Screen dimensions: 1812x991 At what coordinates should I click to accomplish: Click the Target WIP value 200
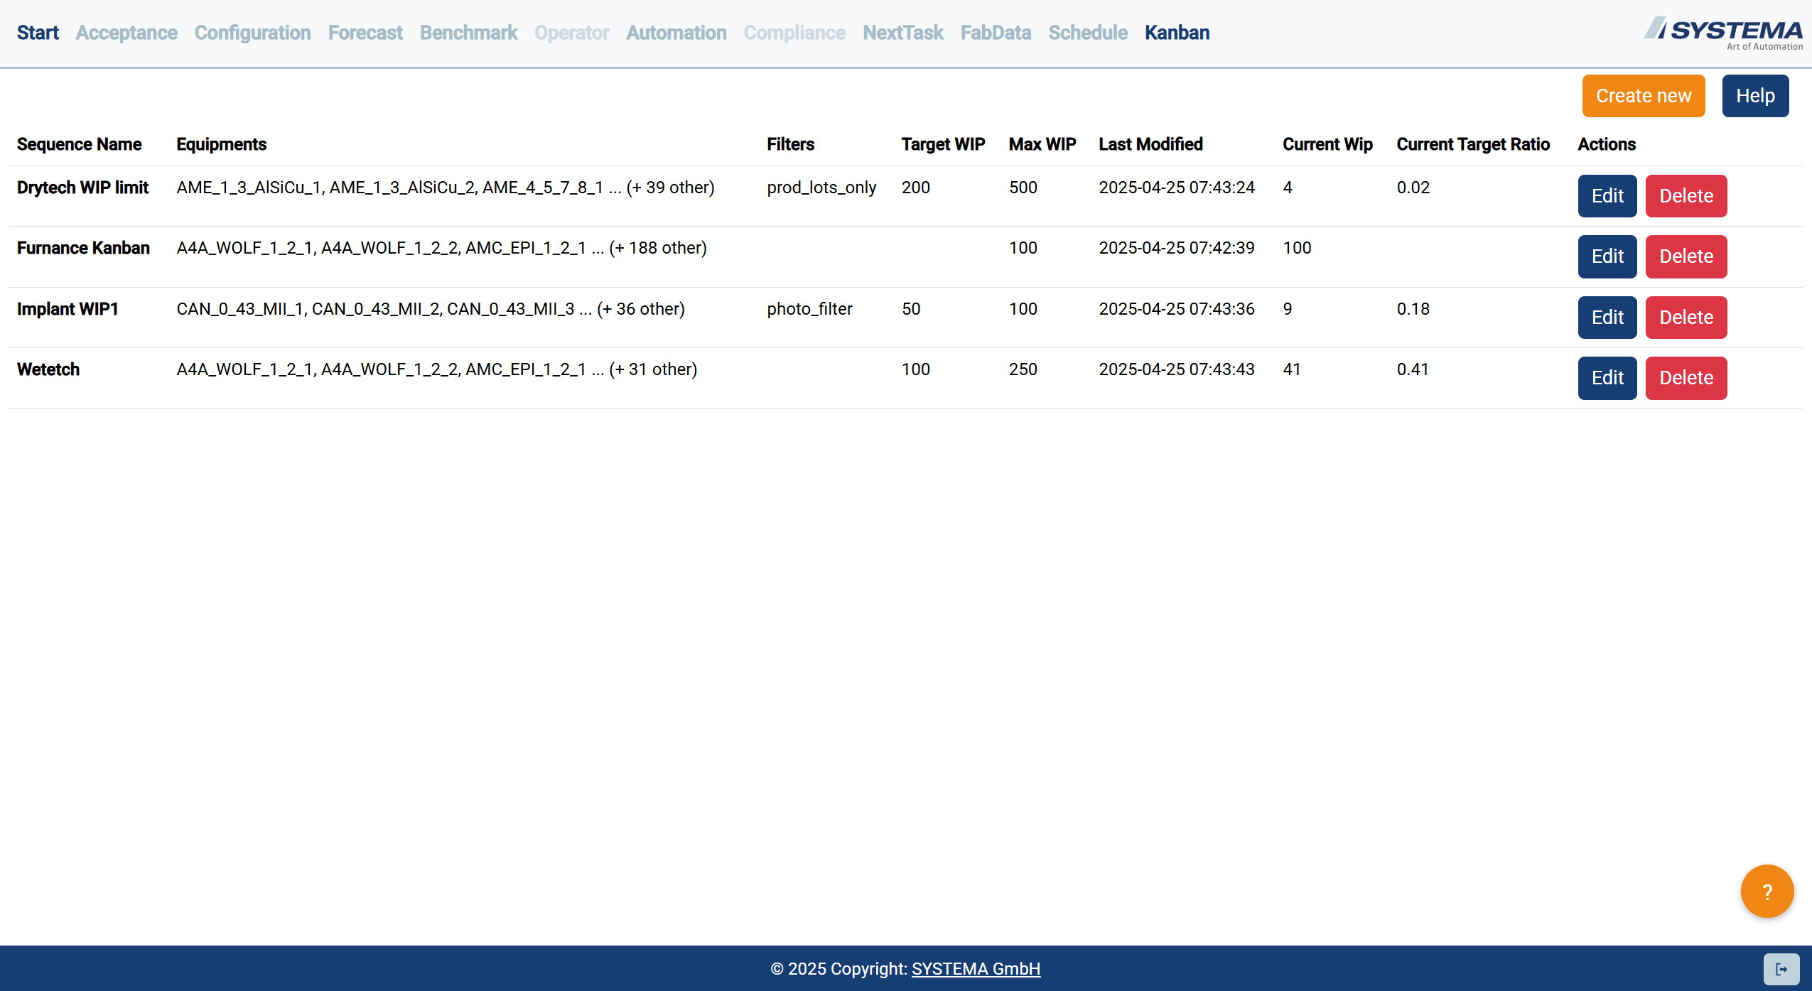click(x=915, y=188)
